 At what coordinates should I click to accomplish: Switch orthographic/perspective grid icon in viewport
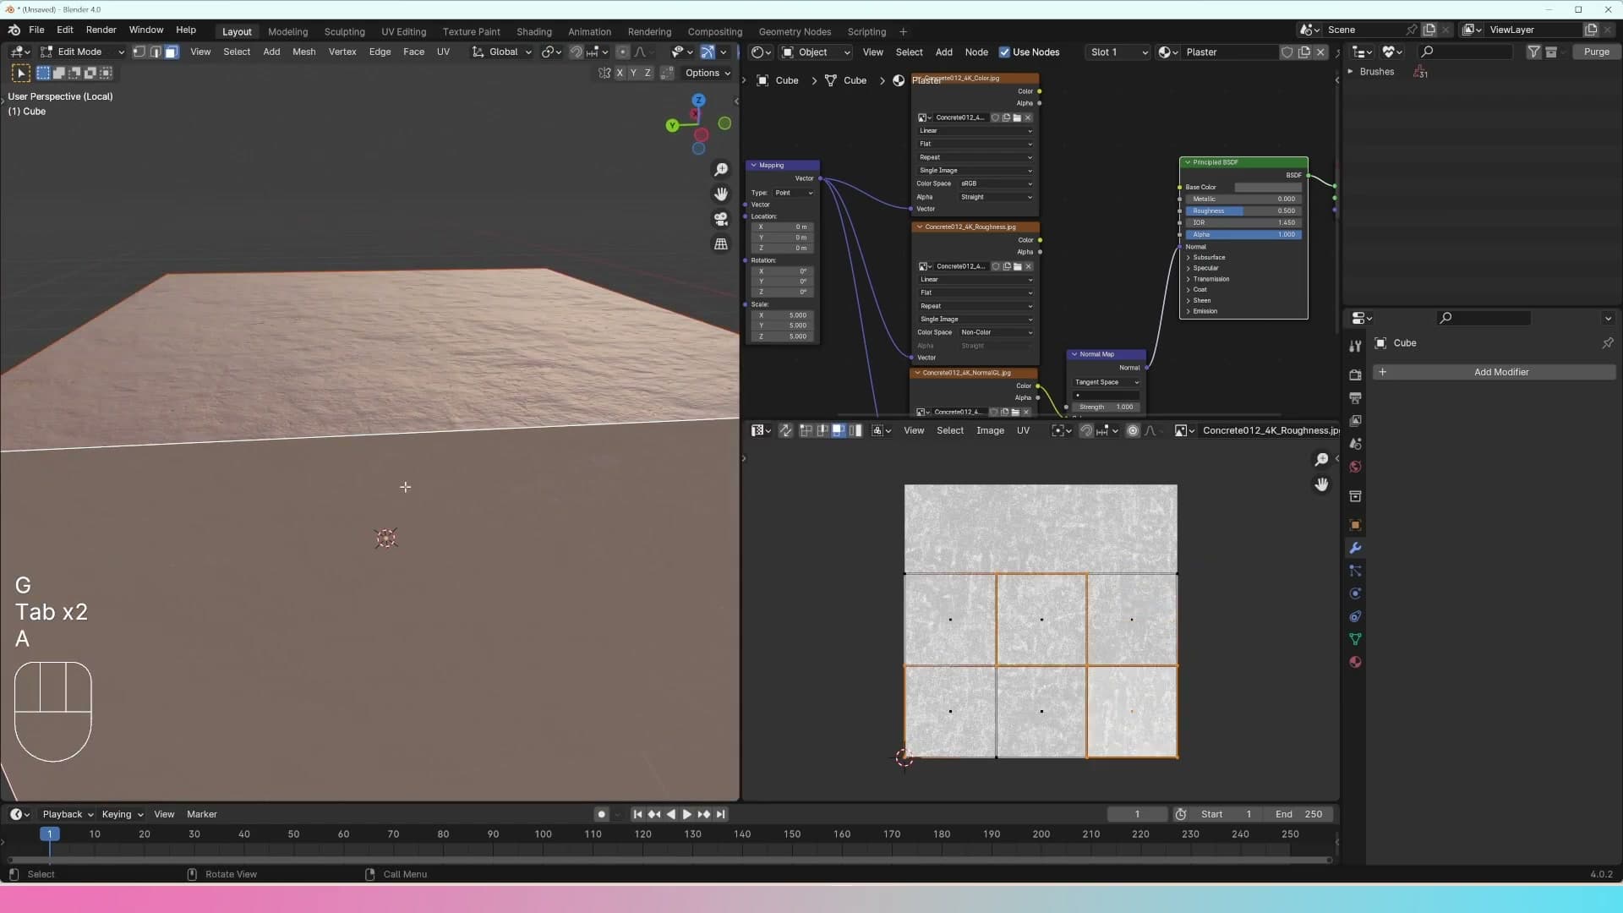point(721,243)
